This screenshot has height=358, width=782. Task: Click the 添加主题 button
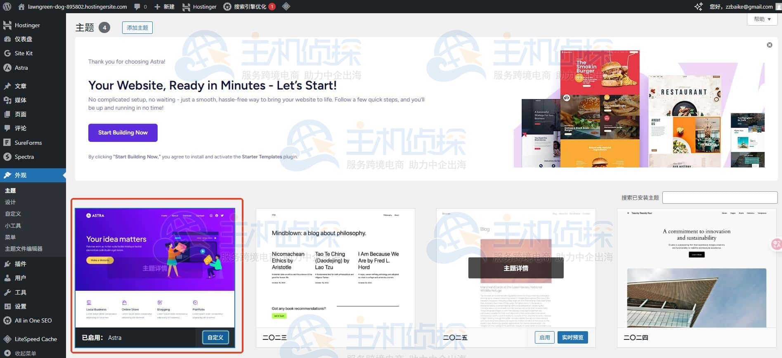137,28
